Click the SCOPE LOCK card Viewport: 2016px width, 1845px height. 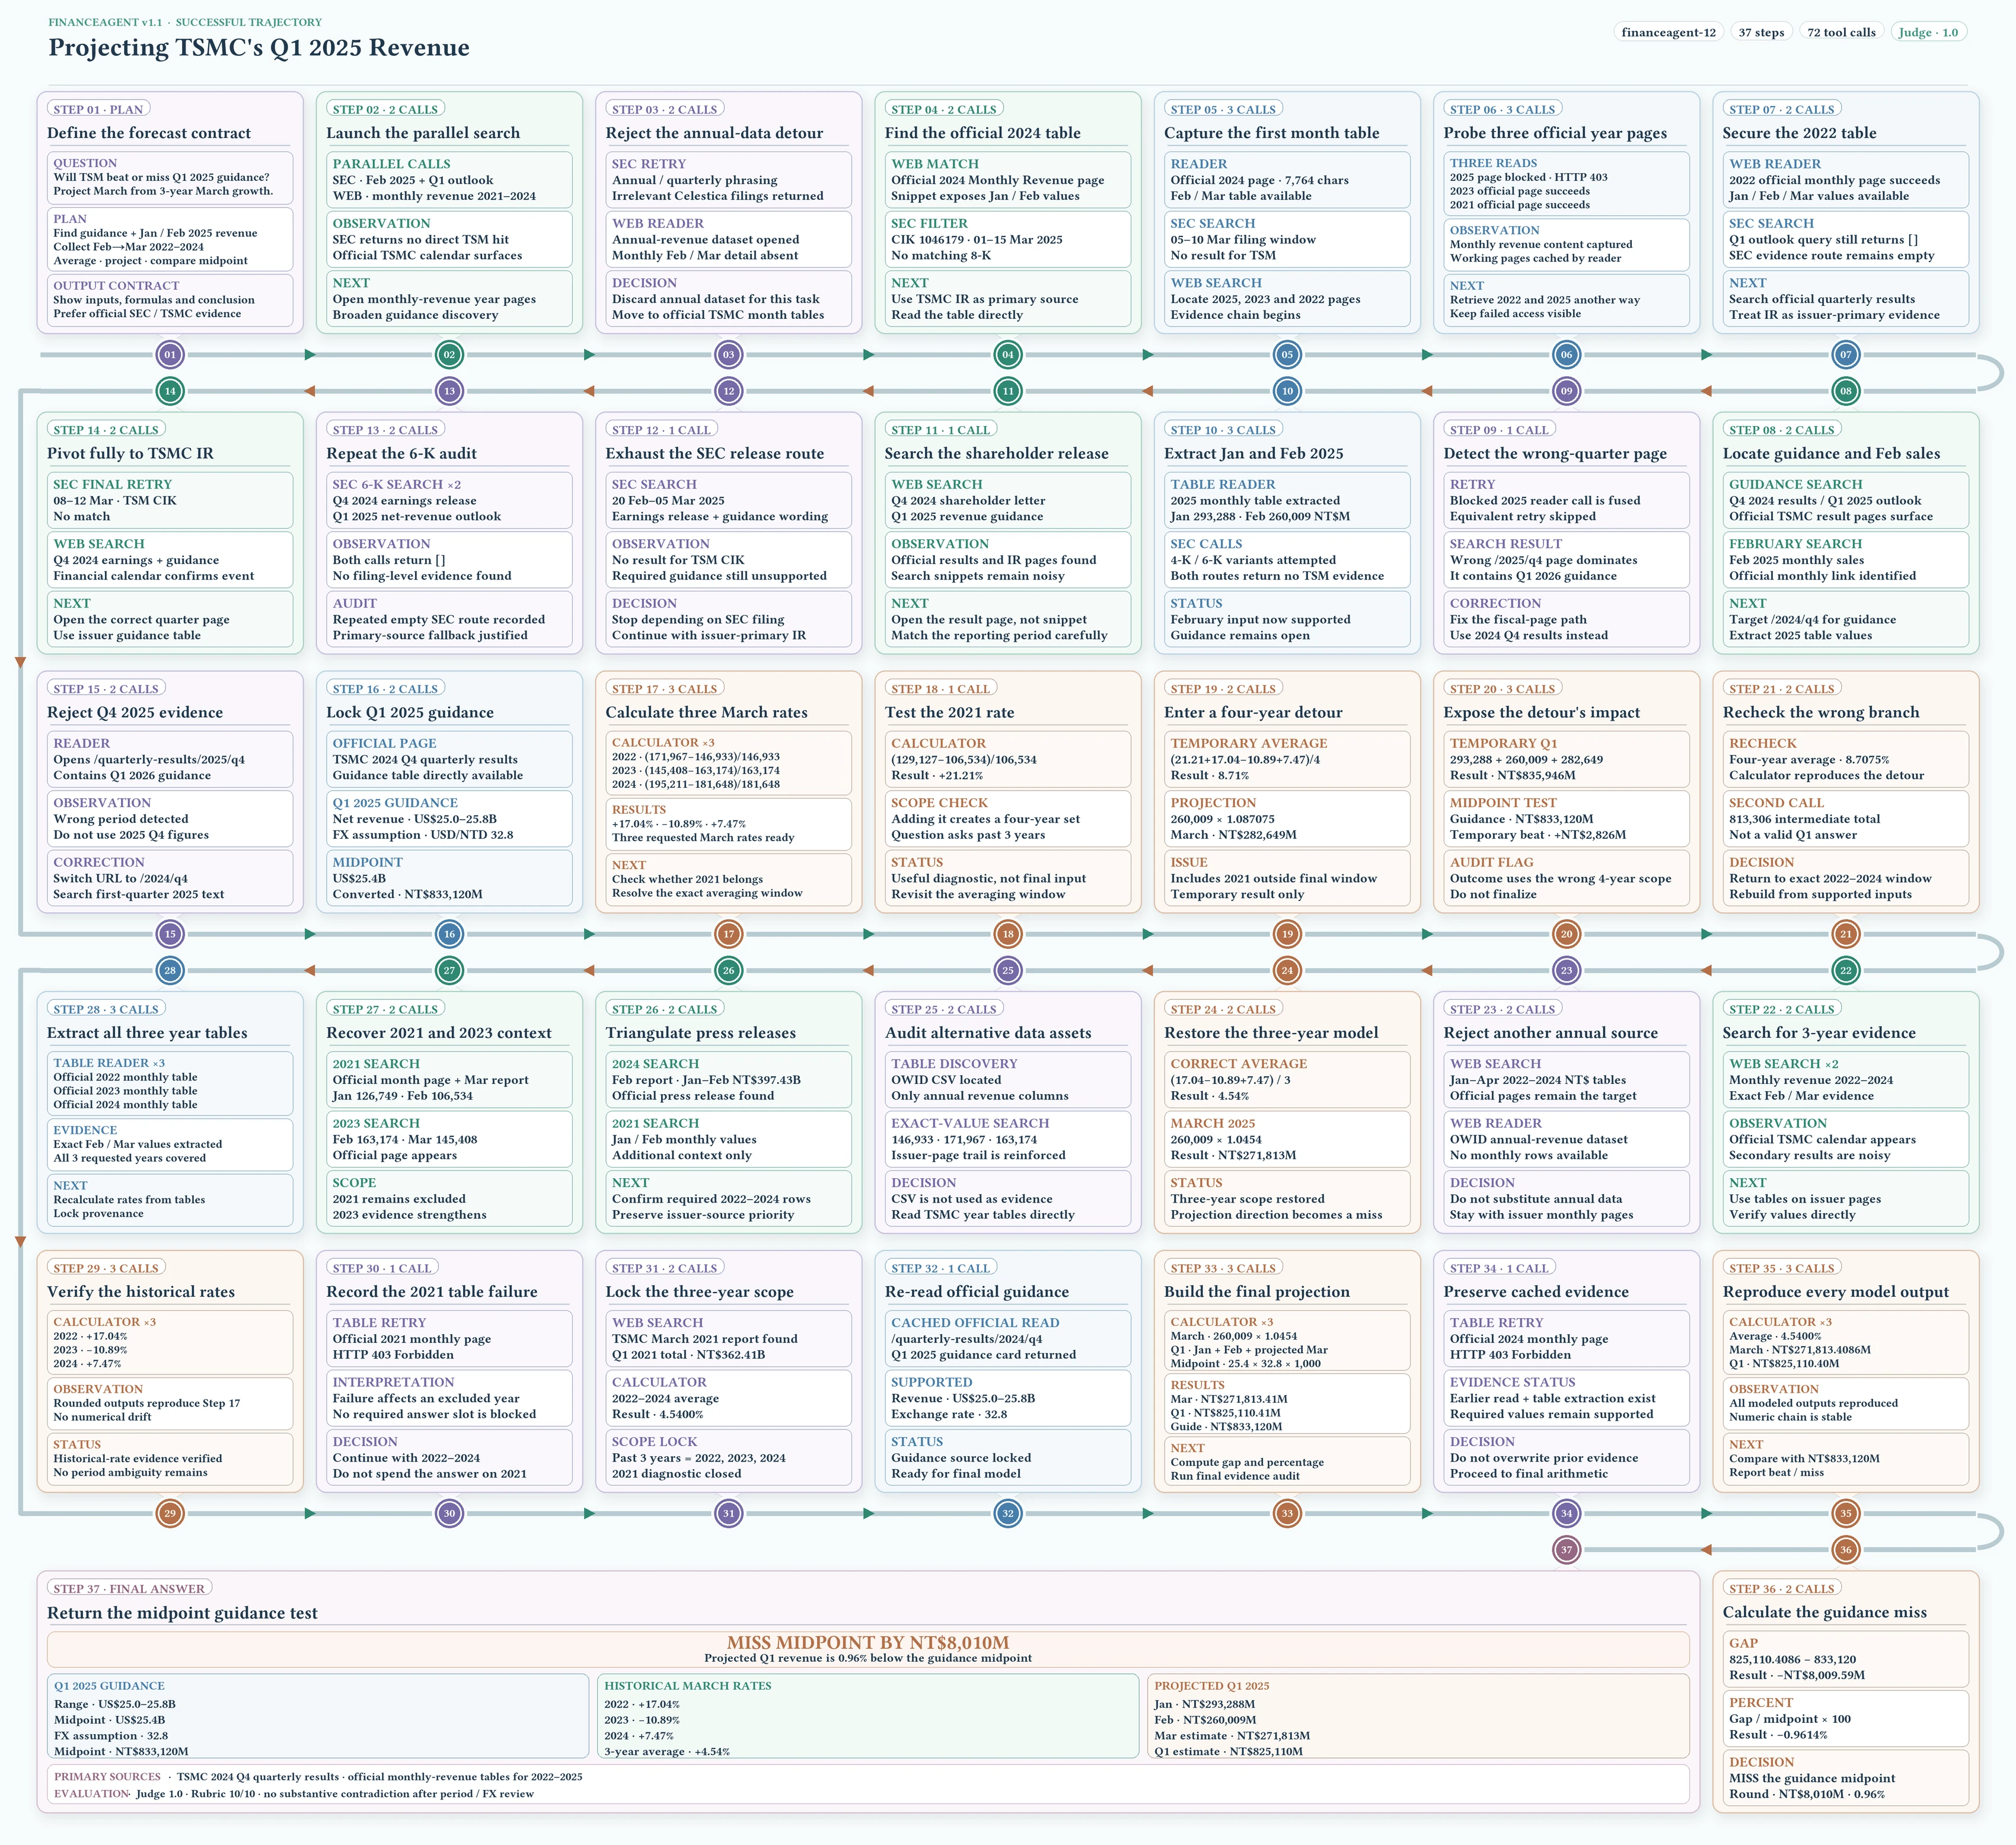[x=729, y=1458]
